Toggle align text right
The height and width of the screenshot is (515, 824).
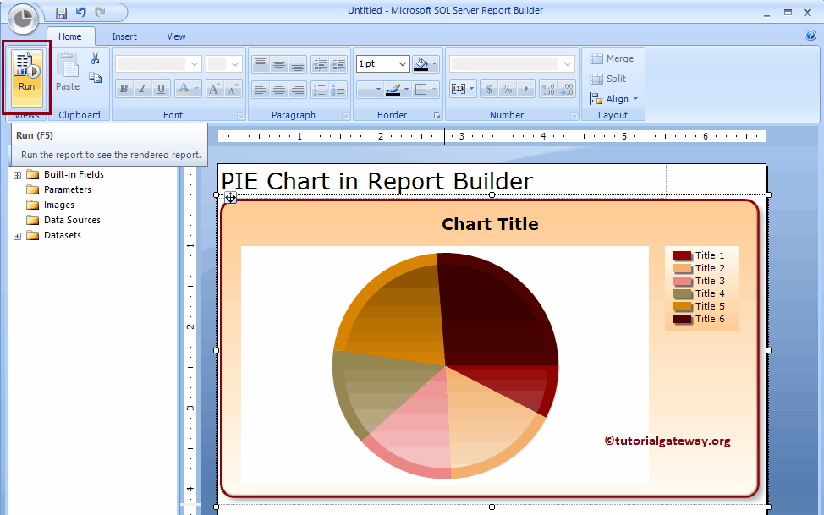click(298, 90)
